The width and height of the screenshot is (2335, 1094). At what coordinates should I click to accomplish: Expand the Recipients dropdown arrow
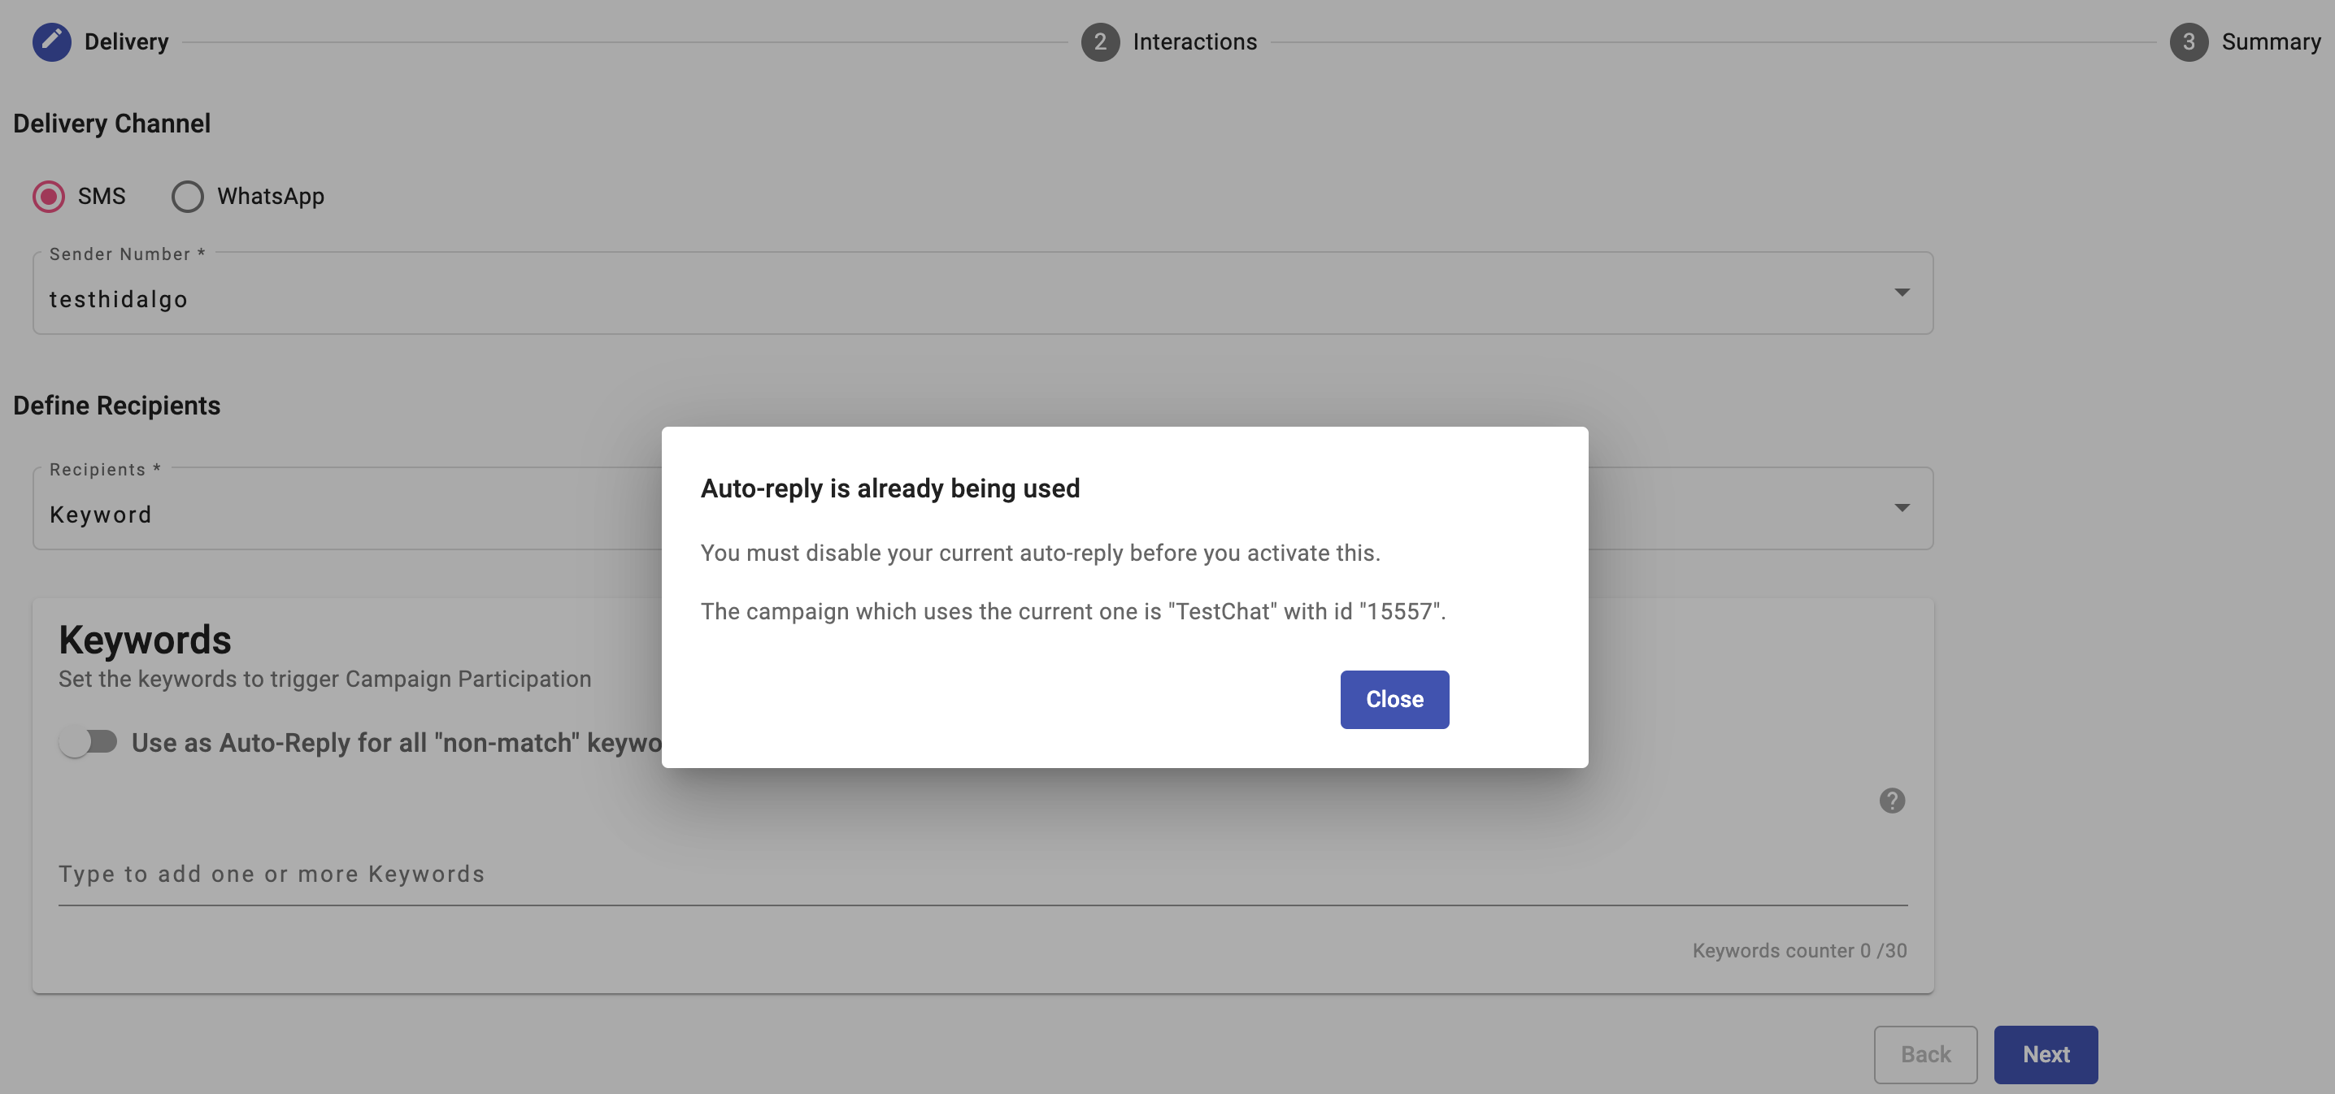click(1902, 507)
